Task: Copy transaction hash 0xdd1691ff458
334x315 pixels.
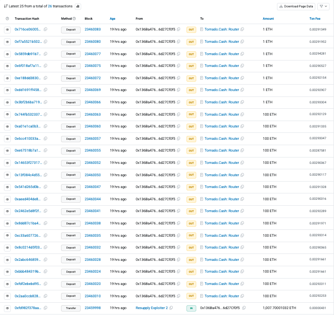Action: 45,90
